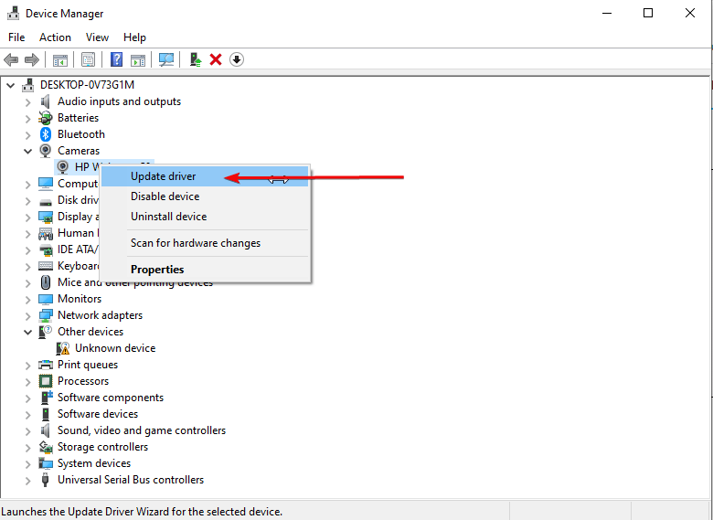Click the Bluetooth icon in device tree
This screenshot has height=520, width=713.
(46, 134)
